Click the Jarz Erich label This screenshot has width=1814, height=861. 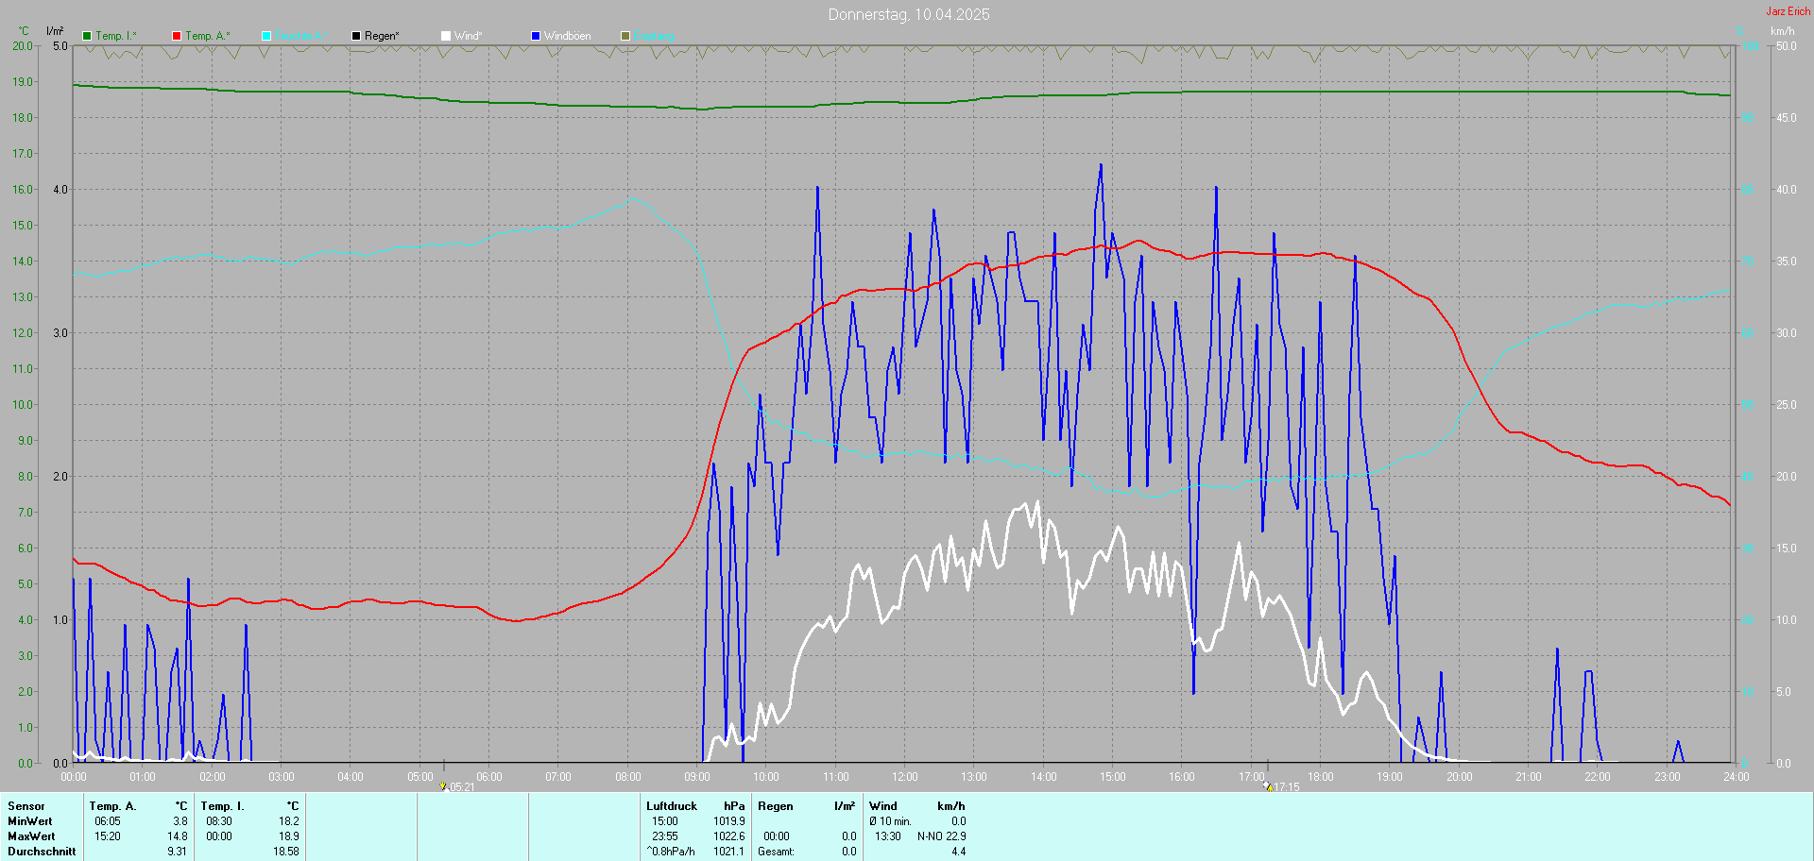[1788, 11]
